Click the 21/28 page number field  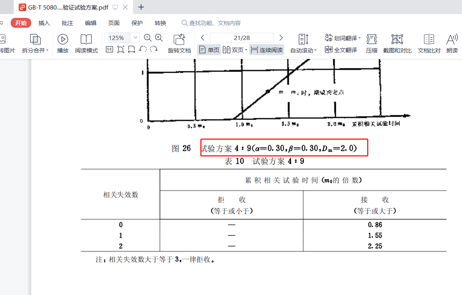click(242, 38)
